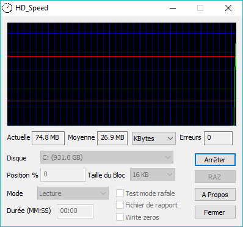Open the A Propos dialog
Screen dimensions: 243x227
(215, 195)
